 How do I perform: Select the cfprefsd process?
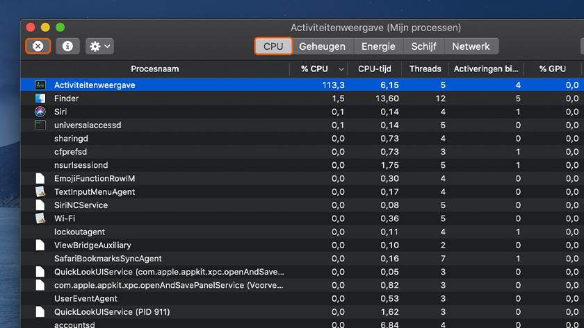70,152
